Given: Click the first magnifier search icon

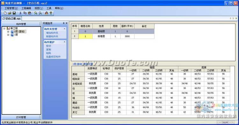Looking at the screenshot, I should point(36,13).
